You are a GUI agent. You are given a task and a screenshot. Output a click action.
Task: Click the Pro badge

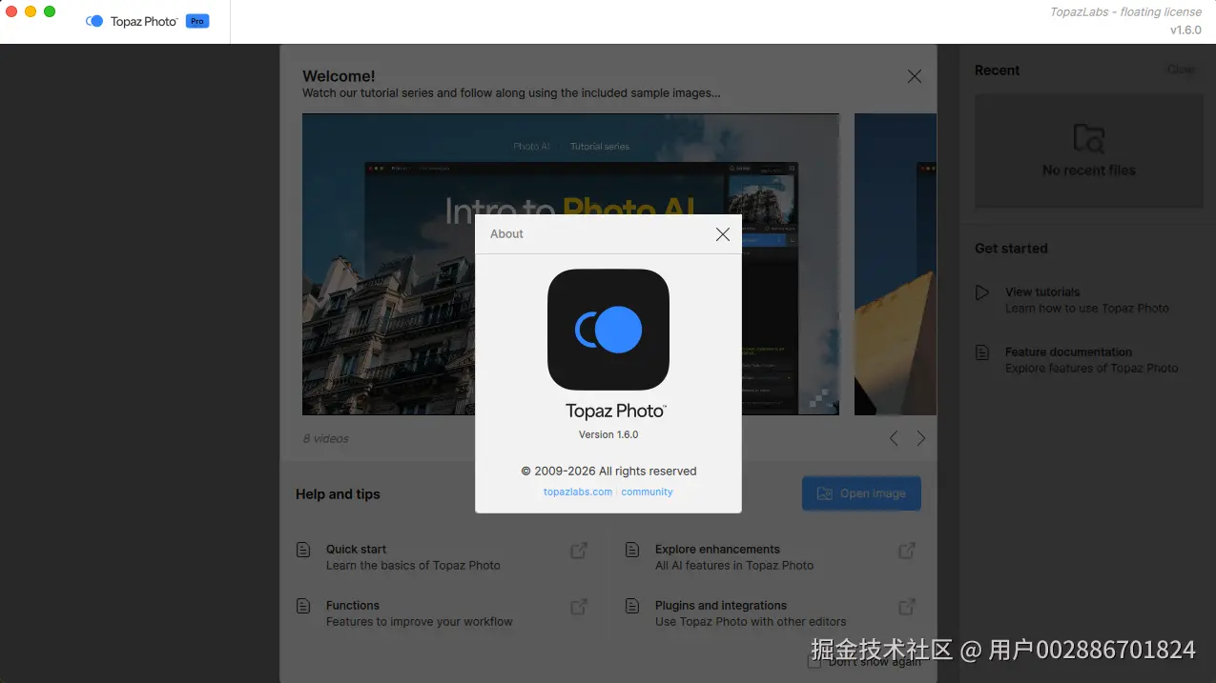(x=197, y=21)
